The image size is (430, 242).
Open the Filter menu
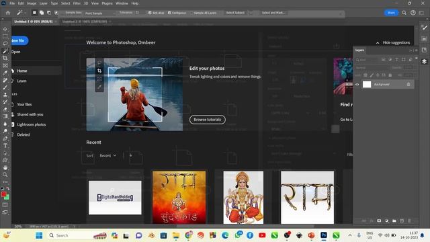click(77, 3)
